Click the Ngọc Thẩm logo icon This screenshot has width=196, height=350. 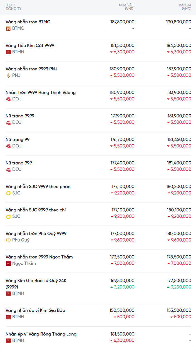[8, 263]
